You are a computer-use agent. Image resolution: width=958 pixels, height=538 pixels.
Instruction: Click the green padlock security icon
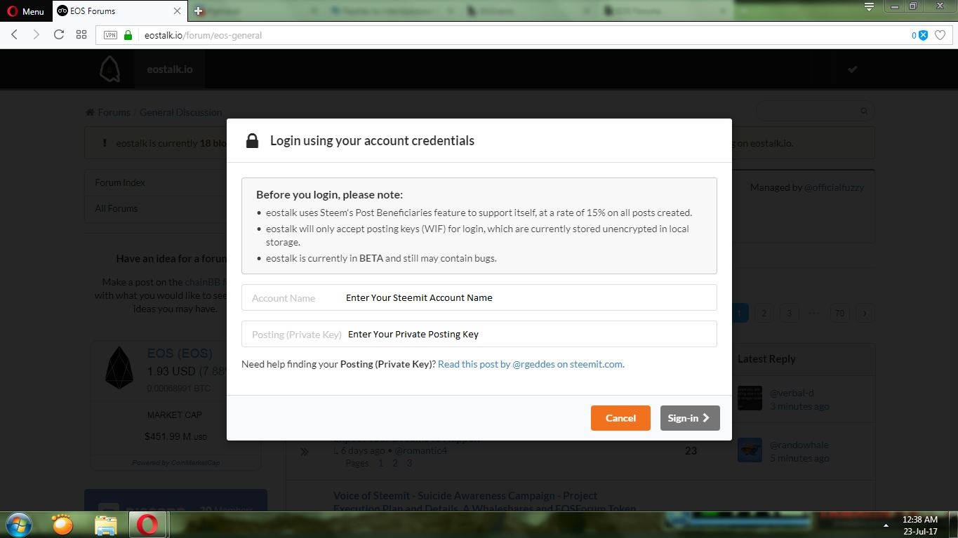point(127,34)
